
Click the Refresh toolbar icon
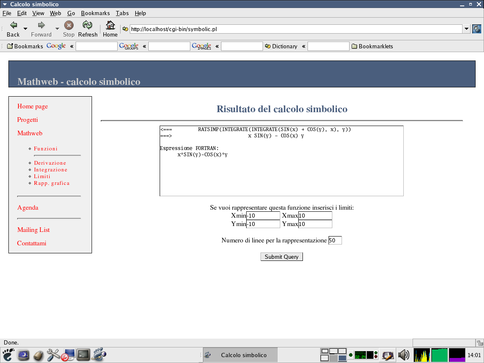(x=87, y=25)
